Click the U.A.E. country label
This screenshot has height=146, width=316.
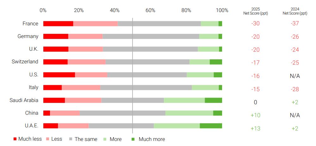click(x=31, y=125)
